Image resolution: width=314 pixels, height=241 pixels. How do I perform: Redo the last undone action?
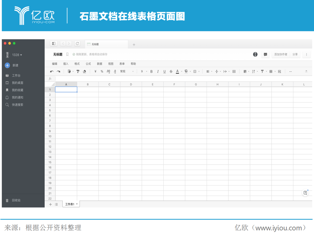click(x=58, y=72)
